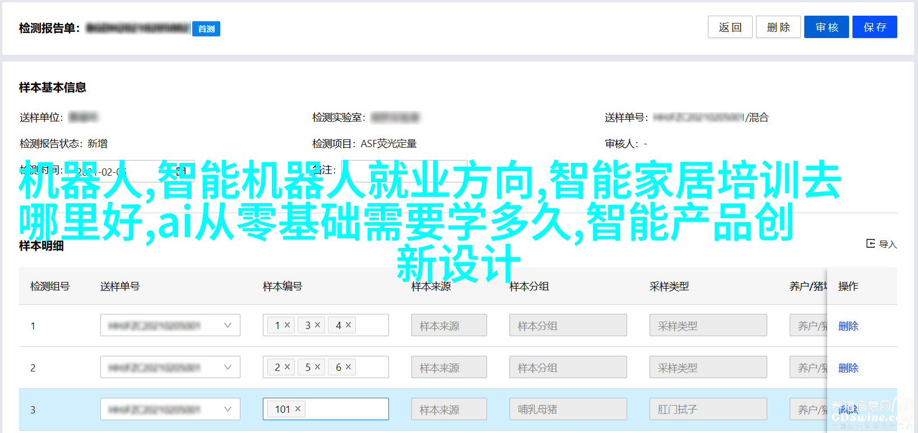Screen dimensions: 918x433
Task: Save the report with 保存
Action: pyautogui.click(x=874, y=27)
